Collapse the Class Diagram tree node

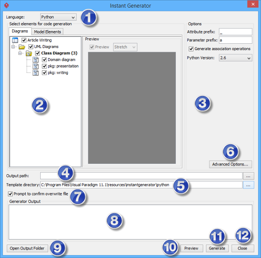point(20,53)
